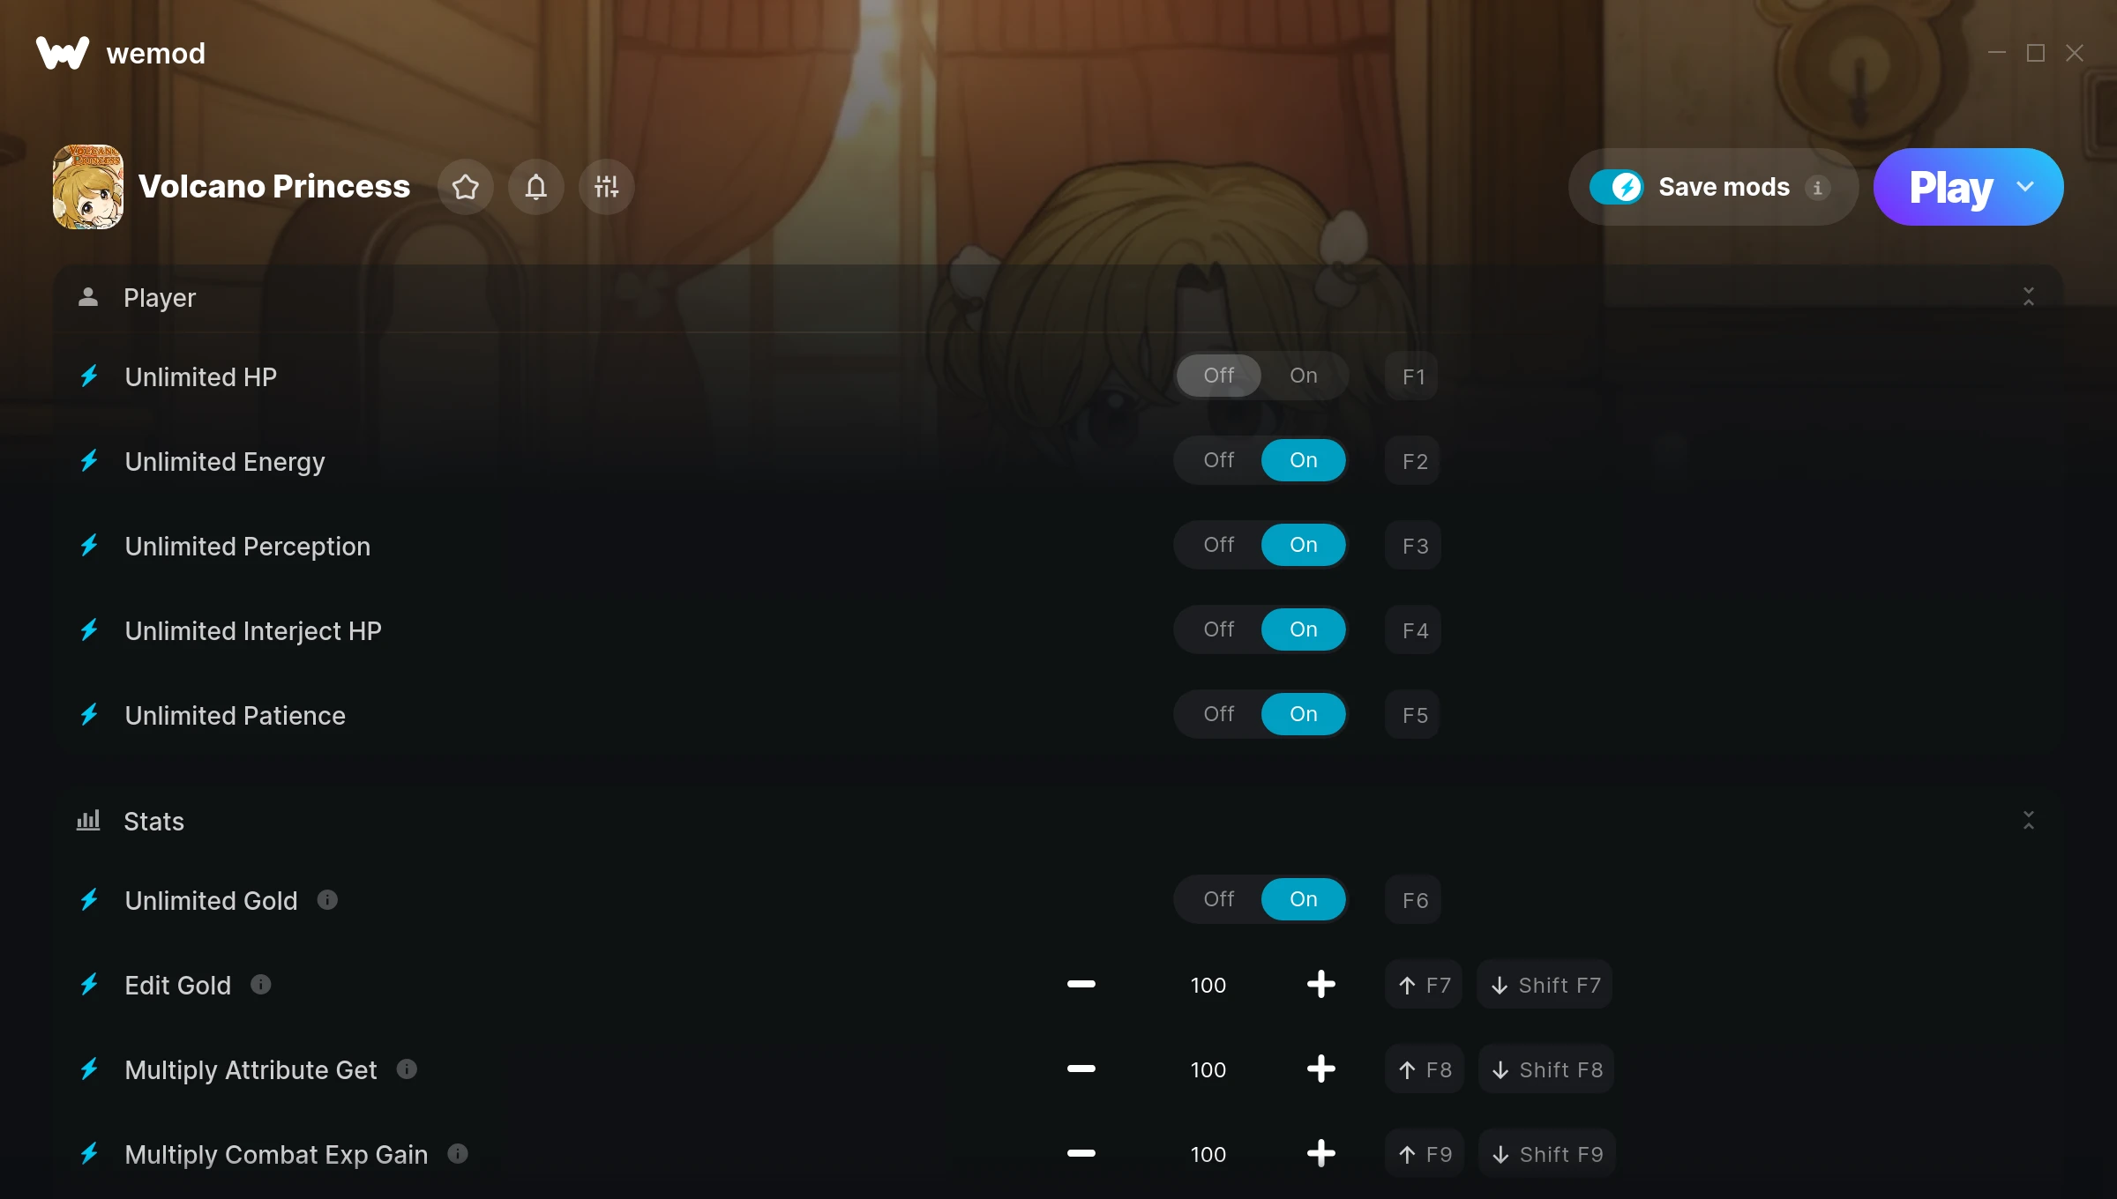
Task: Collapse the Stats section
Action: [x=2029, y=820]
